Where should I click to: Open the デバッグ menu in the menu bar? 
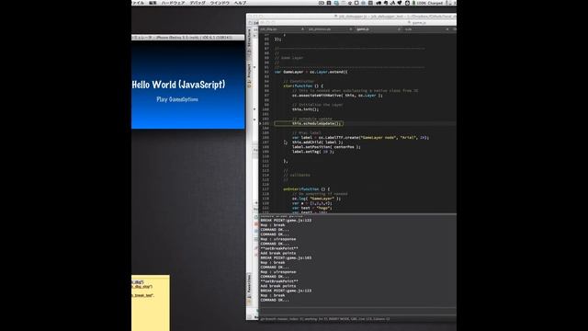click(x=198, y=3)
